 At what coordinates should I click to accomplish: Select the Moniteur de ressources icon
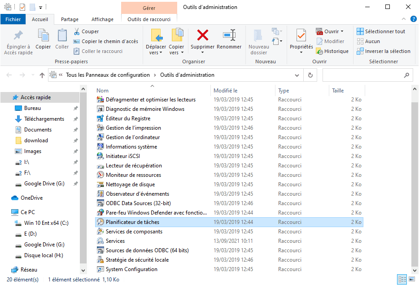(x=100, y=175)
